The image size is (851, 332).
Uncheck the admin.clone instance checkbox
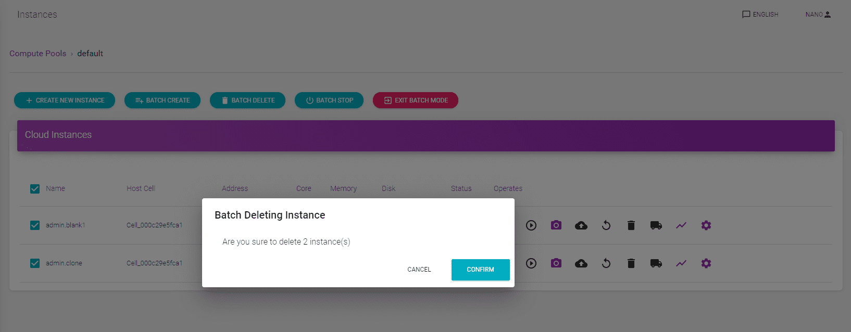(x=35, y=263)
